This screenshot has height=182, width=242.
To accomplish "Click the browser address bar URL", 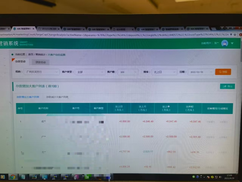I will (114, 35).
